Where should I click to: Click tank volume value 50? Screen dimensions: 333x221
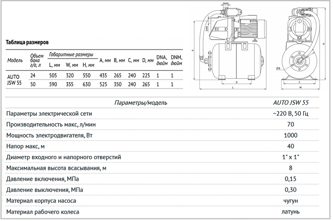[x=33, y=84]
